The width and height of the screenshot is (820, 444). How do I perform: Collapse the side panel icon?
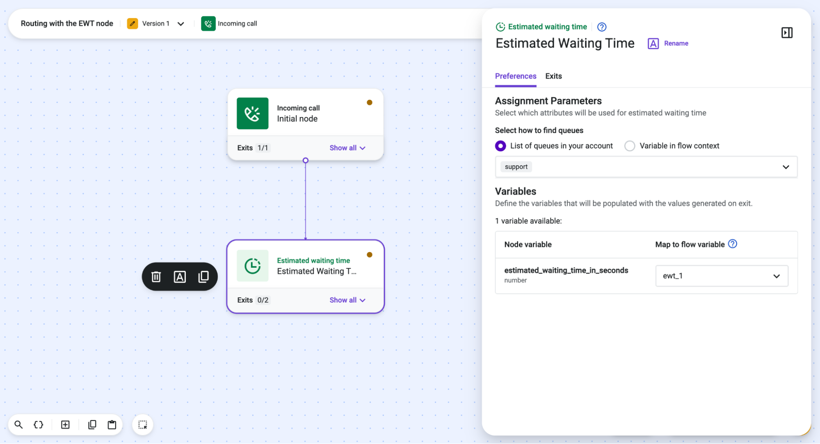point(787,33)
